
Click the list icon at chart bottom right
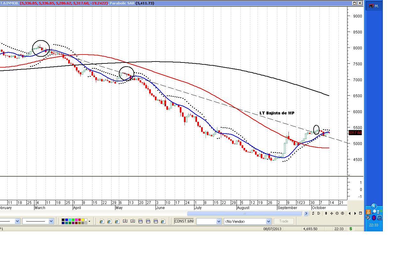tap(361, 213)
